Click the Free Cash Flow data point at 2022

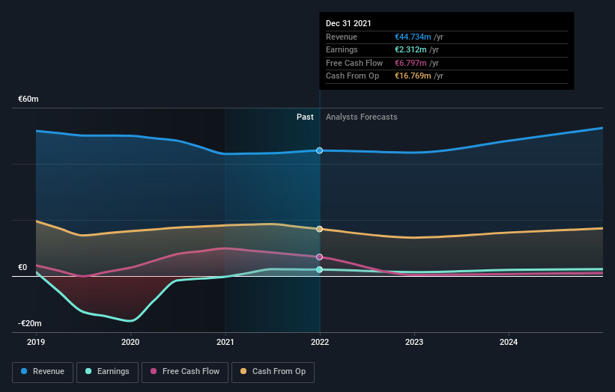tap(320, 257)
